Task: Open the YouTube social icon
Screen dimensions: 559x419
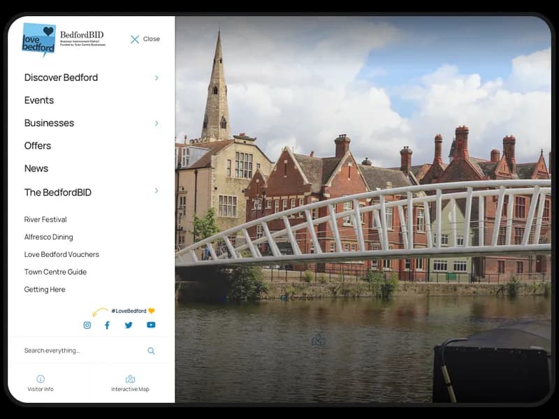Action: pyautogui.click(x=150, y=325)
